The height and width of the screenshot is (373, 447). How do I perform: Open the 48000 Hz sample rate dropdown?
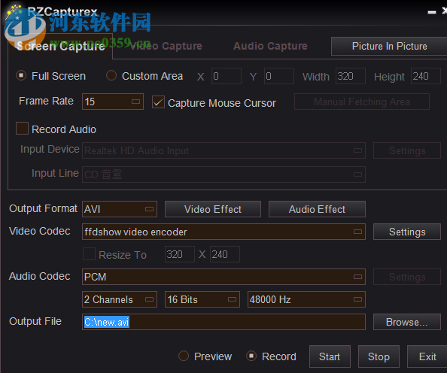[x=306, y=299]
